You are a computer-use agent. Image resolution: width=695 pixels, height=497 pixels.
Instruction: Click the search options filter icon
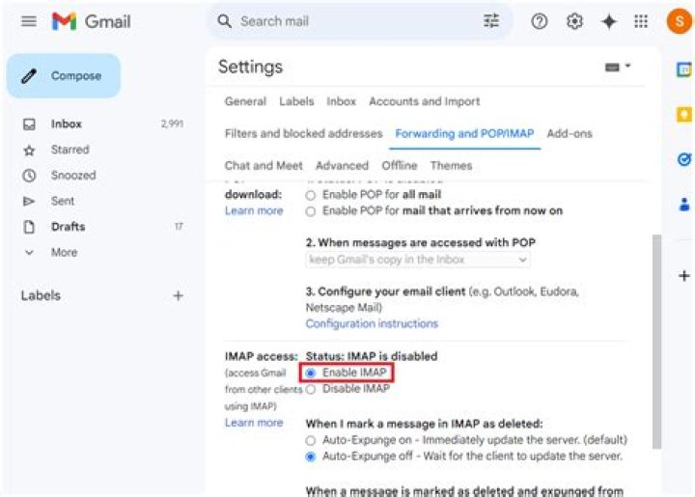click(x=491, y=21)
